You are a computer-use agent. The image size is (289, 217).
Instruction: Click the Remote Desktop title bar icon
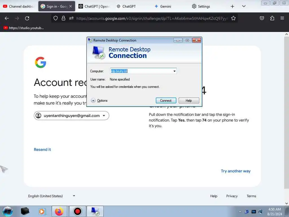(x=90, y=40)
